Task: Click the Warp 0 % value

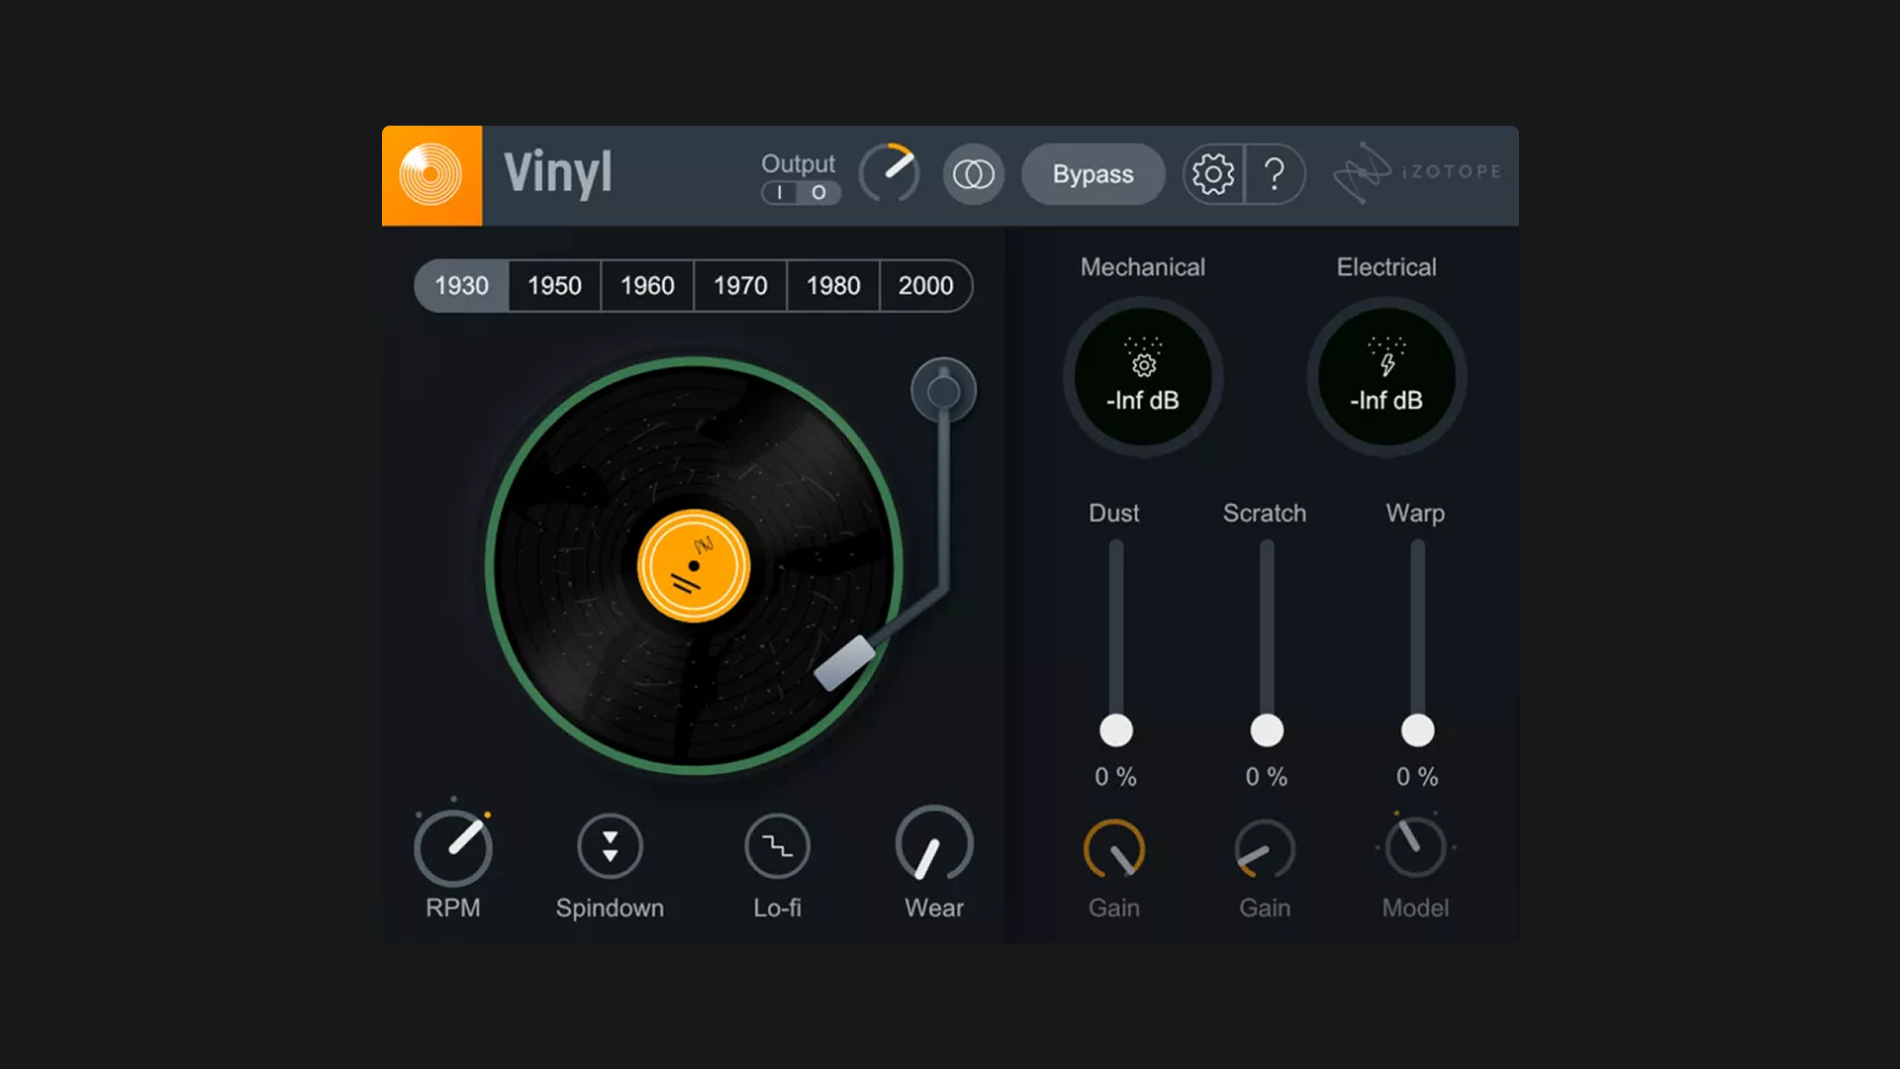Action: [1417, 777]
